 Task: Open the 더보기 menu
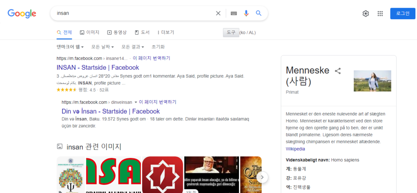[x=166, y=33]
